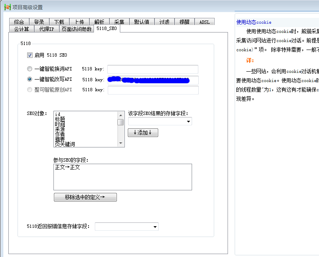Click the app icon in the title bar
Viewport: 319px width, 257px height.
click(7, 7)
